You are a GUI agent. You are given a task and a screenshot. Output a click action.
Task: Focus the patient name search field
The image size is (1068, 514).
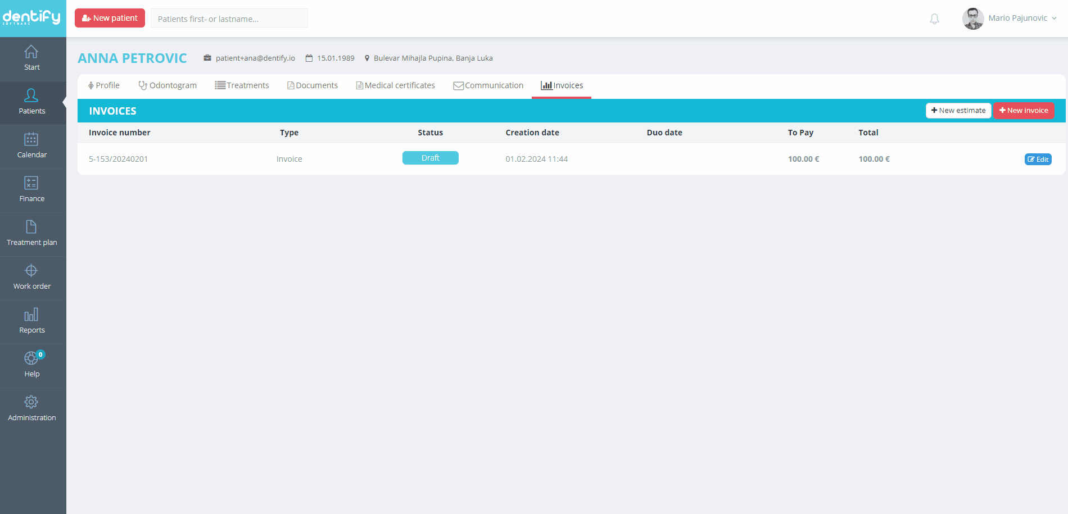tap(229, 19)
